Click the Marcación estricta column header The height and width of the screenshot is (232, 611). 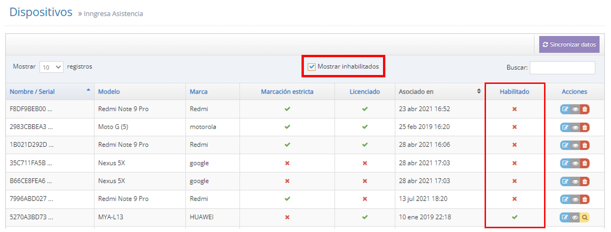[x=287, y=92]
